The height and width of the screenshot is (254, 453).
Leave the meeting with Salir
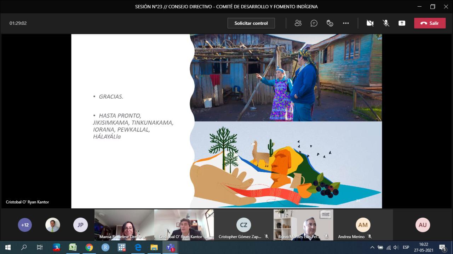pos(430,23)
